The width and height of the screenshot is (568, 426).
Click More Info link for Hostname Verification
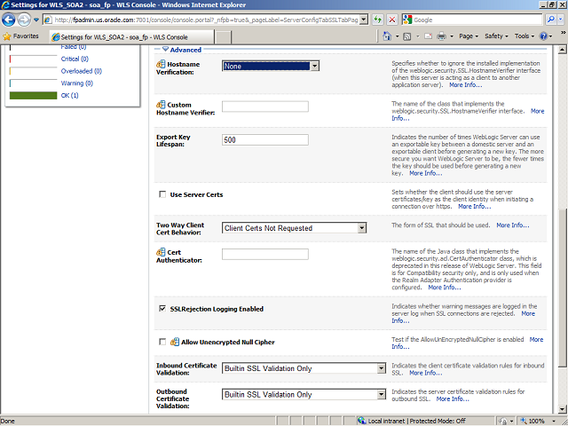[x=466, y=85]
